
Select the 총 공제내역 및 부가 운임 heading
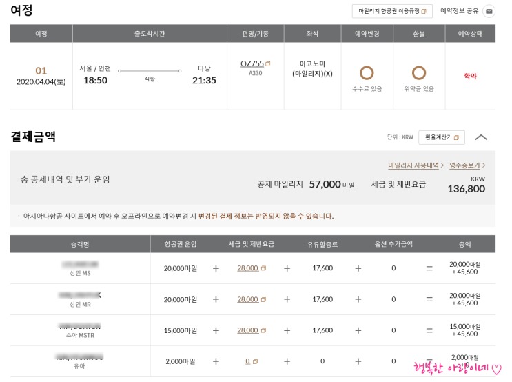(x=65, y=179)
